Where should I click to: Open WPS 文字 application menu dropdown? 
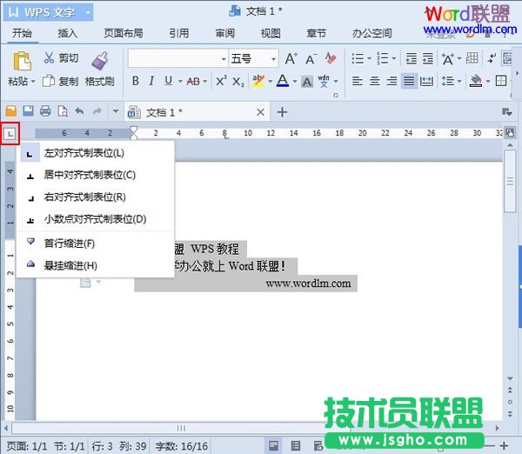pyautogui.click(x=88, y=13)
